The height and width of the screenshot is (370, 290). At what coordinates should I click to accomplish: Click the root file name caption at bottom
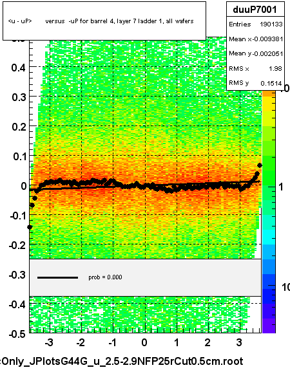tap(122, 362)
